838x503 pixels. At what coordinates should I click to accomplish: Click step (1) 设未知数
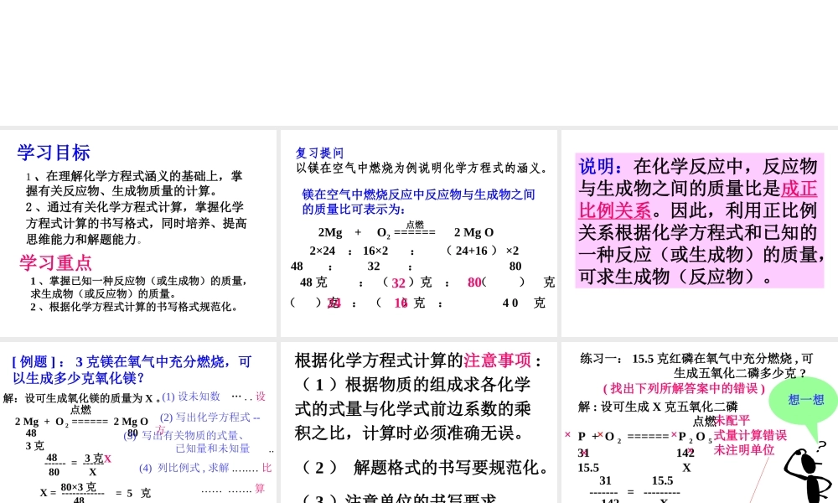click(x=191, y=397)
